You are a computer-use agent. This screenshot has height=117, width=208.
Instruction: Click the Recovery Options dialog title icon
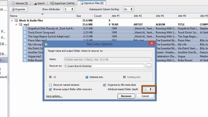coord(46,44)
